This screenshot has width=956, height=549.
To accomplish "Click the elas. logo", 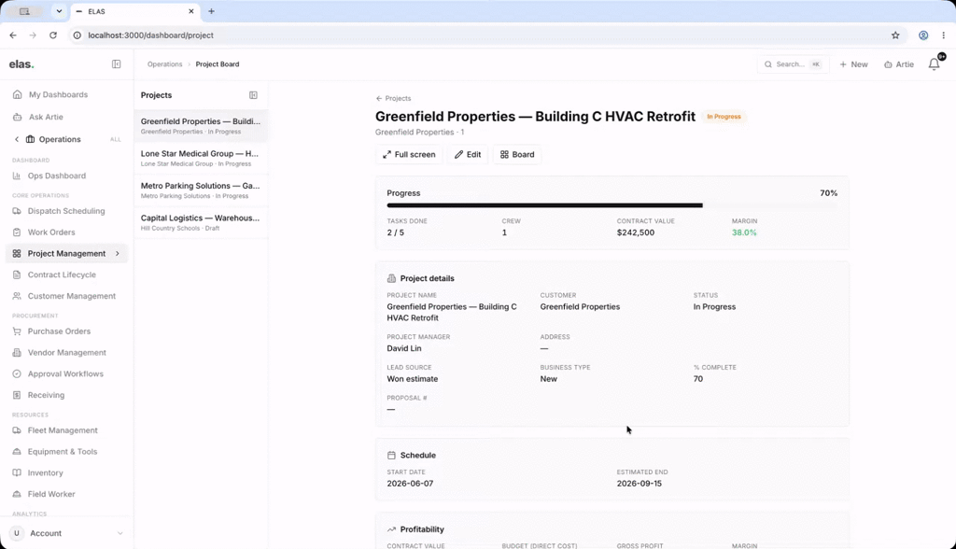I will 21,64.
